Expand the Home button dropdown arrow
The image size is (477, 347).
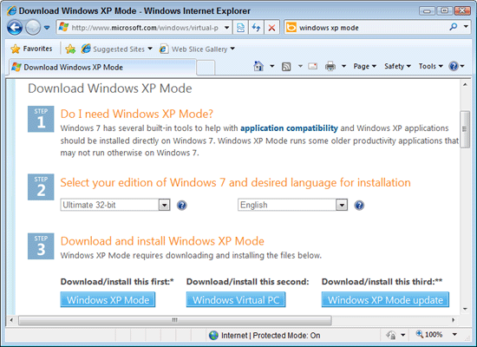(272, 66)
